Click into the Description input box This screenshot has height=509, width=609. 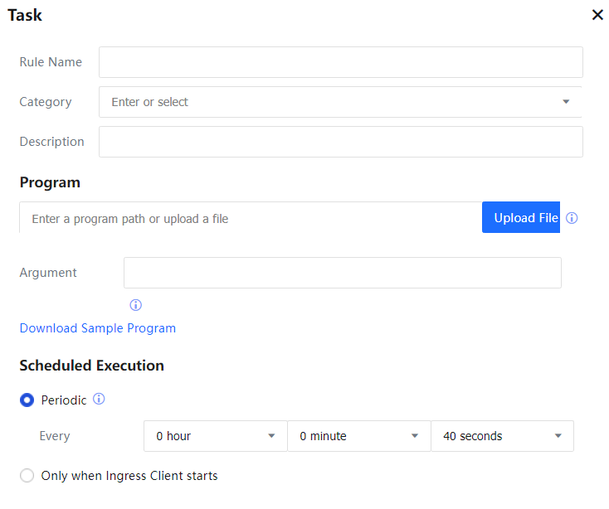pyautogui.click(x=340, y=142)
